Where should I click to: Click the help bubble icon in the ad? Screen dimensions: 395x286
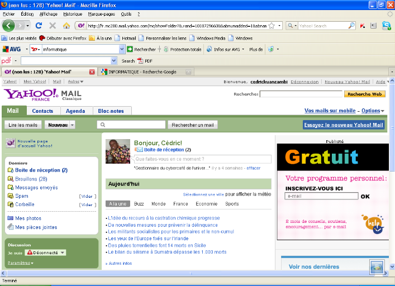[373, 223]
